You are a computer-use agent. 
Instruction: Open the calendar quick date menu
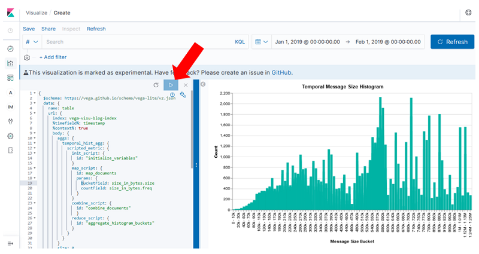click(260, 42)
